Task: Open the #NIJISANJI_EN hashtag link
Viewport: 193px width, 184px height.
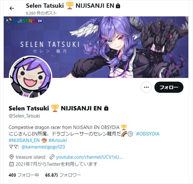Action: click(24, 140)
